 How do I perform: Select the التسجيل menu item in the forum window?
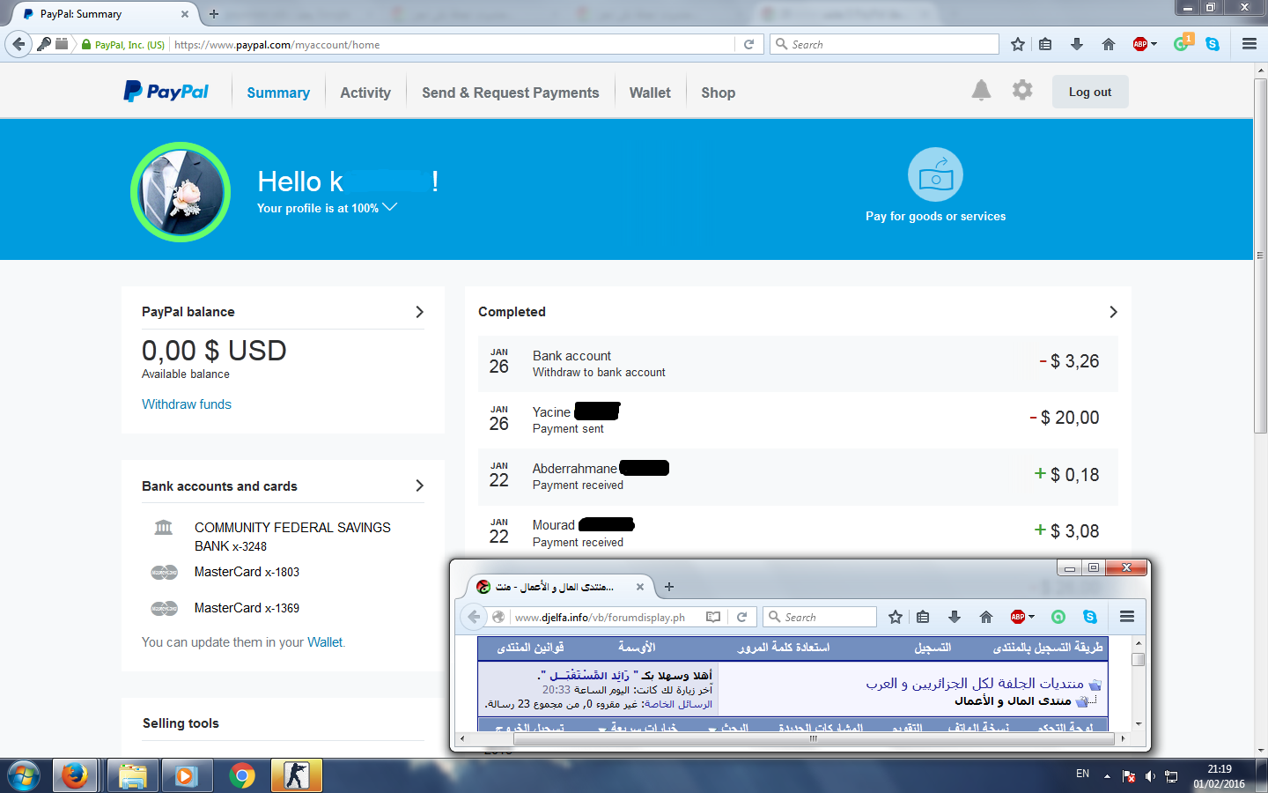click(x=933, y=648)
